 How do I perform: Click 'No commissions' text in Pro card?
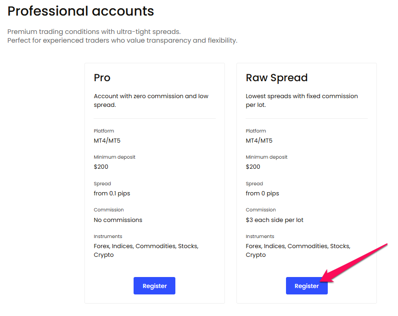(x=118, y=220)
